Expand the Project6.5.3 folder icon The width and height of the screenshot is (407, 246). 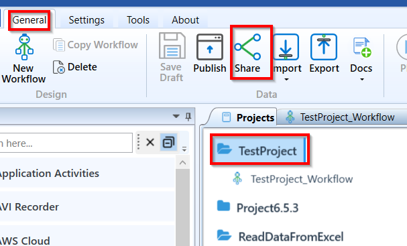pos(223,206)
